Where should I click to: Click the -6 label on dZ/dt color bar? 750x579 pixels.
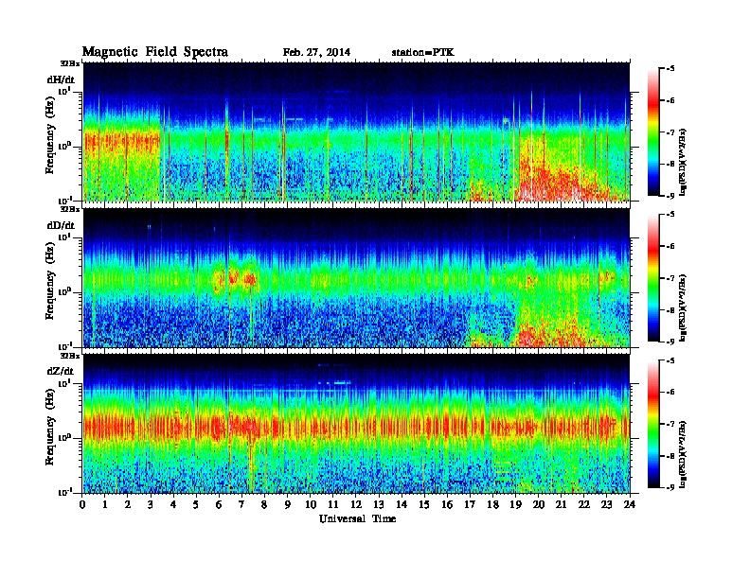coord(670,392)
